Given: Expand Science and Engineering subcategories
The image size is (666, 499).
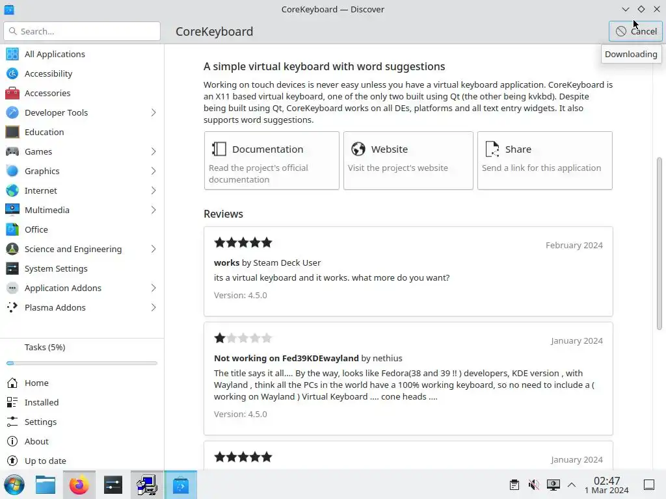Looking at the screenshot, I should pyautogui.click(x=153, y=249).
